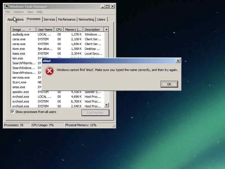Select the audiodg.exe process row
The height and width of the screenshot is (169, 225).
tap(58, 34)
